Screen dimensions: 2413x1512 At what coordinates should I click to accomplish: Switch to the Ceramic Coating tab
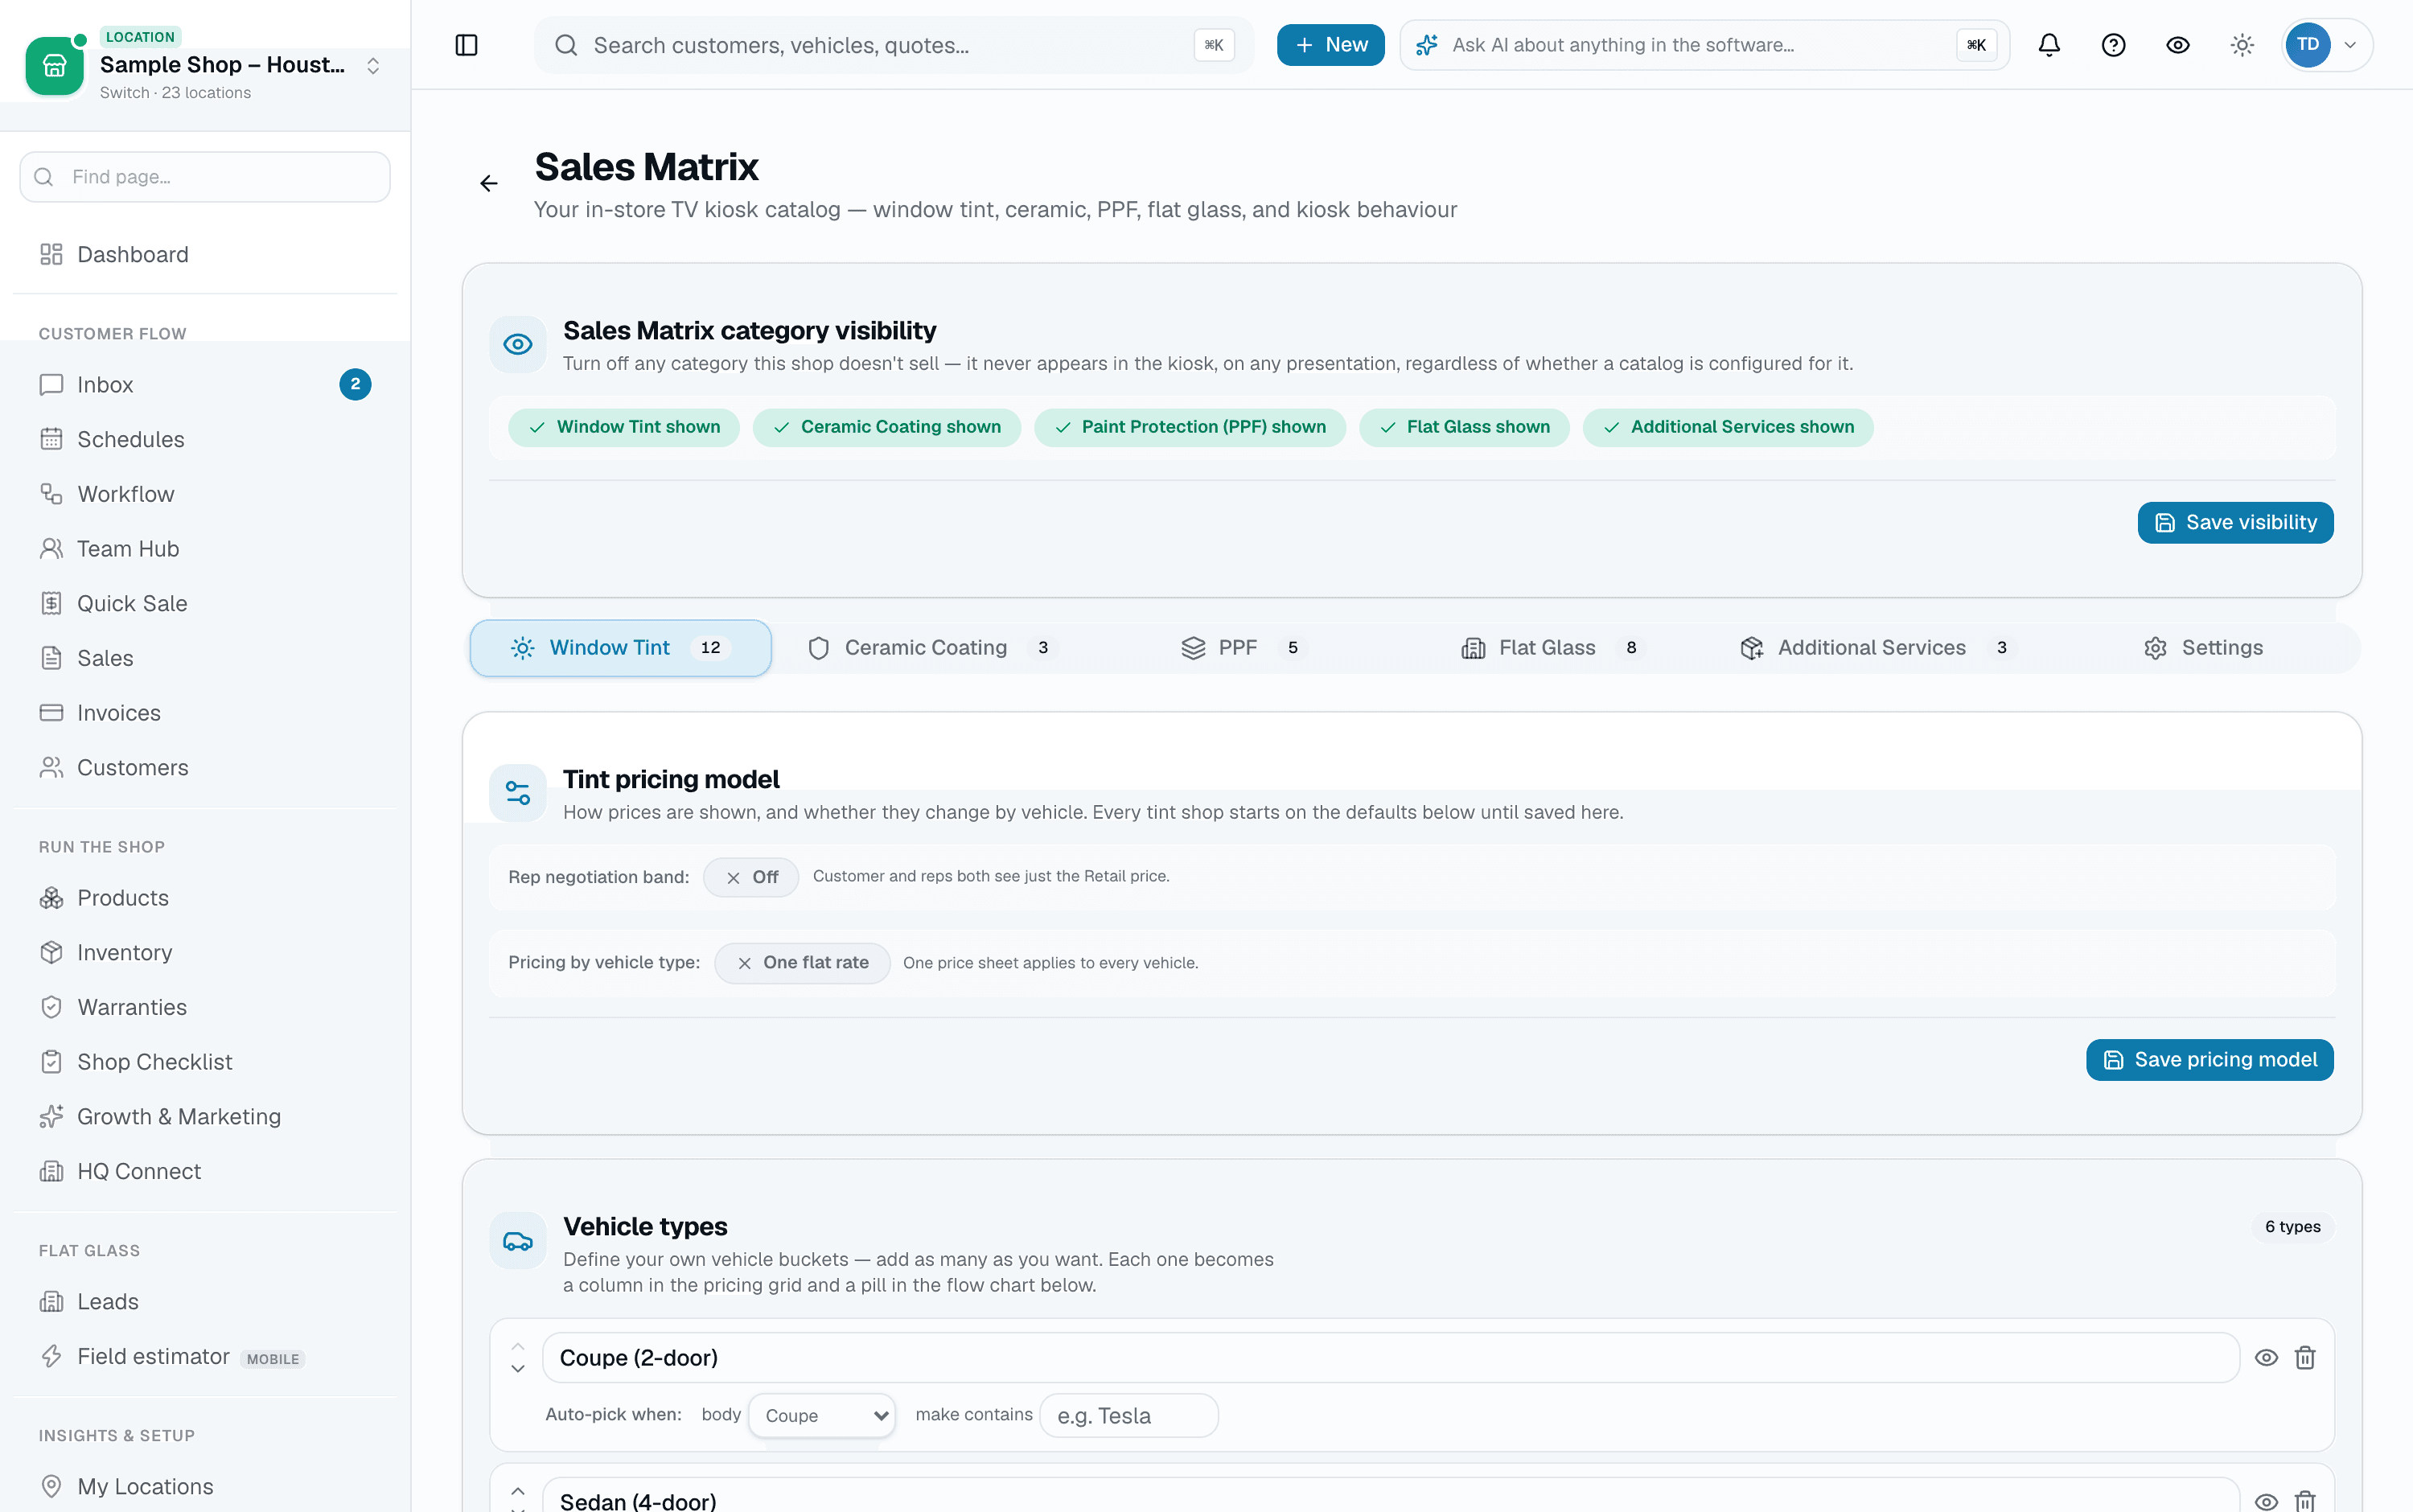coord(931,648)
